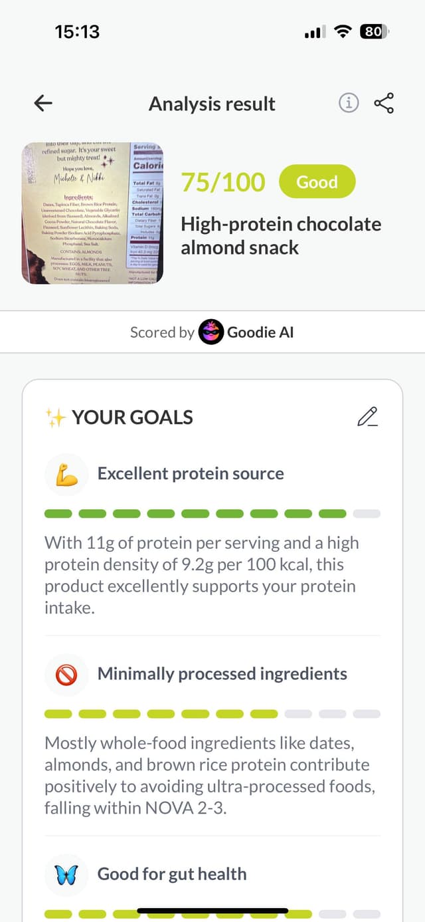Expand the Minimally processed ingredients section

pyautogui.click(x=222, y=673)
